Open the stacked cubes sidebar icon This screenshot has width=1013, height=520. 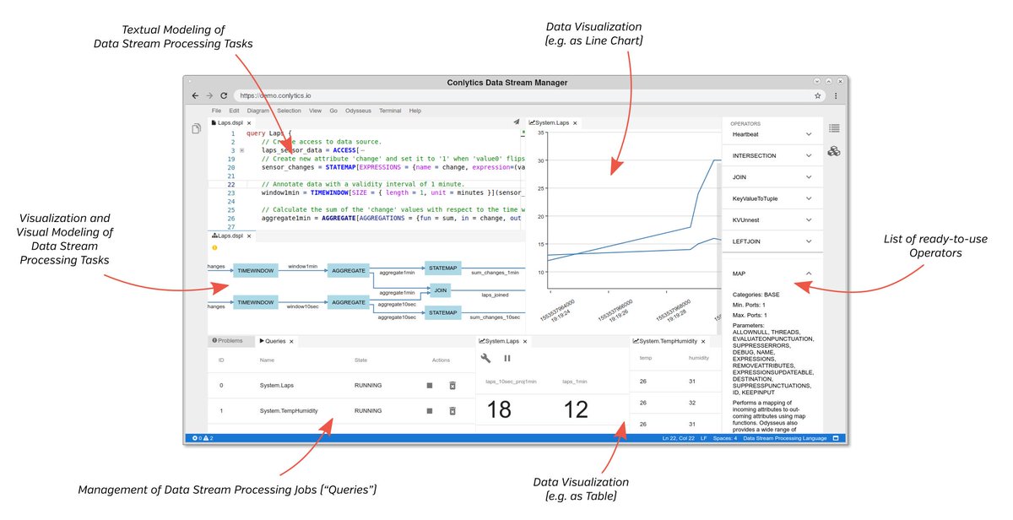click(834, 151)
